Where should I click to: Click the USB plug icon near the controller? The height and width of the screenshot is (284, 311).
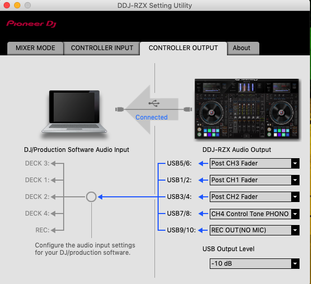pyautogui.click(x=188, y=109)
